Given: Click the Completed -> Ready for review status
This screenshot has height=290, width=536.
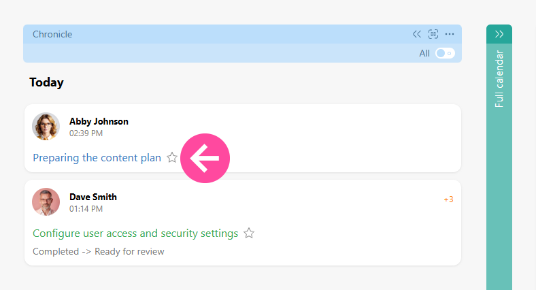Looking at the screenshot, I should click(99, 251).
